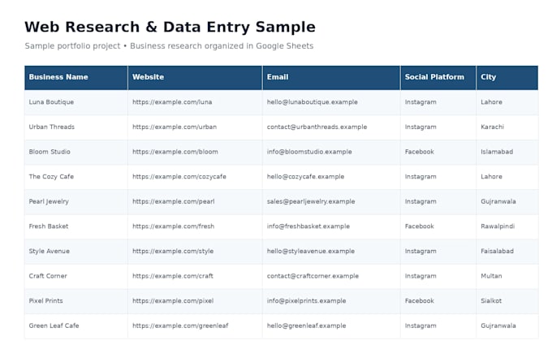The width and height of the screenshot is (552, 362).
Task: Click the Email column header
Action: pyautogui.click(x=331, y=77)
